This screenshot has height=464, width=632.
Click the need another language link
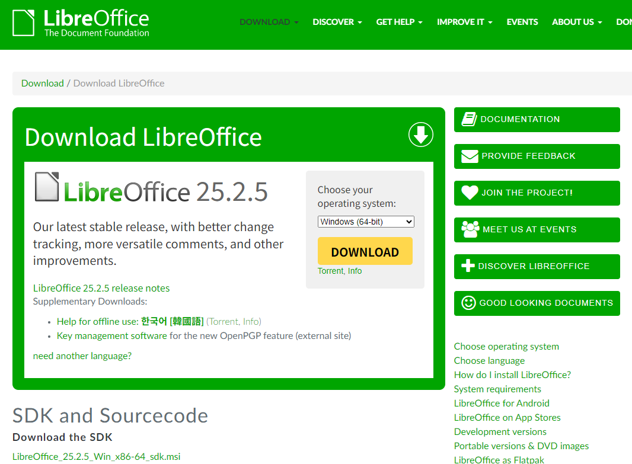coord(82,356)
